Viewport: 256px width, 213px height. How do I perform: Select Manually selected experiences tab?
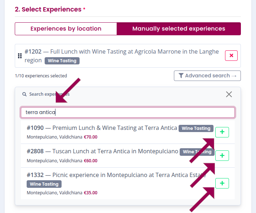tap(179, 29)
